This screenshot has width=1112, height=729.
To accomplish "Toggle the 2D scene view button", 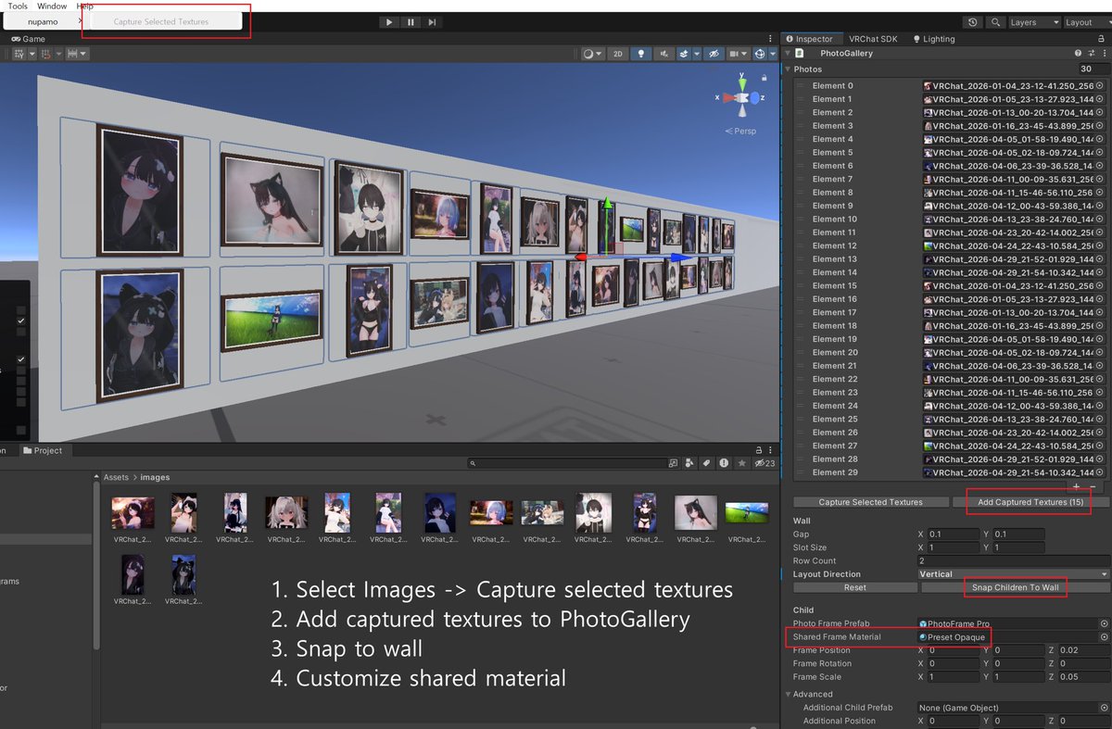I will pos(618,54).
